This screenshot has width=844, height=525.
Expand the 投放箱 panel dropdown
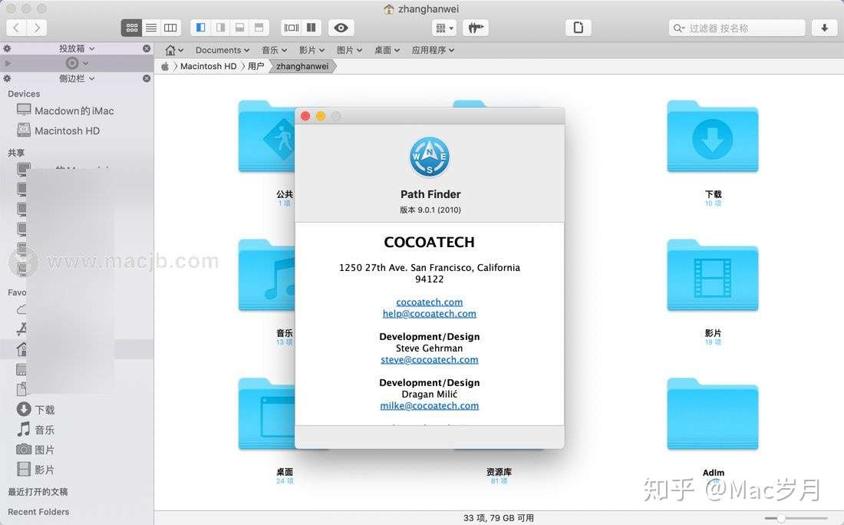point(77,48)
